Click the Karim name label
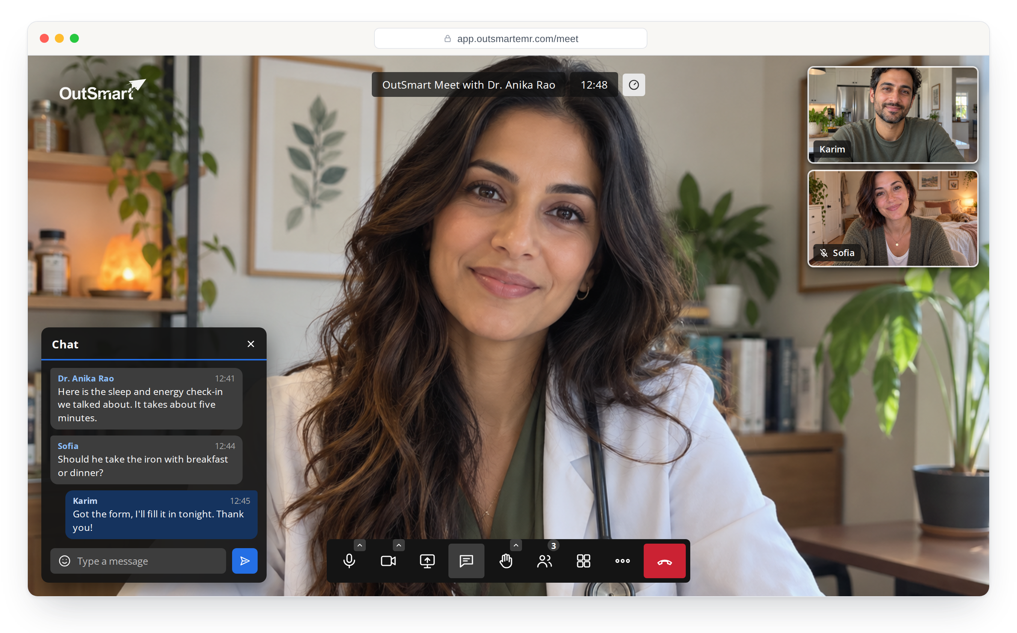Image resolution: width=1017 pixels, height=633 pixels. (x=831, y=149)
